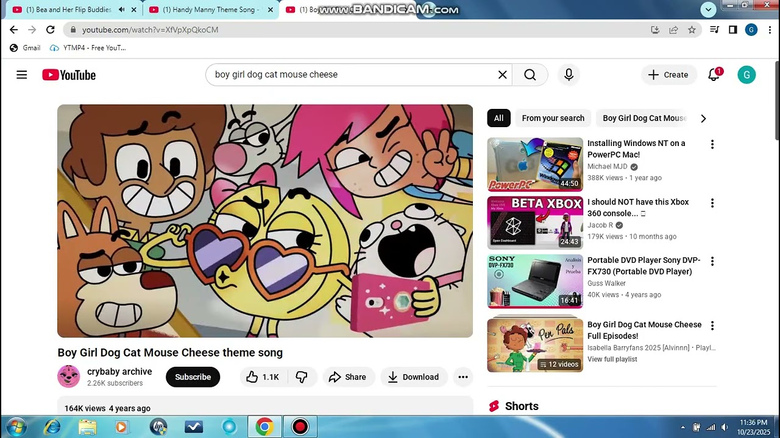
Task: Click install/download page icon in address bar
Action: click(x=655, y=29)
